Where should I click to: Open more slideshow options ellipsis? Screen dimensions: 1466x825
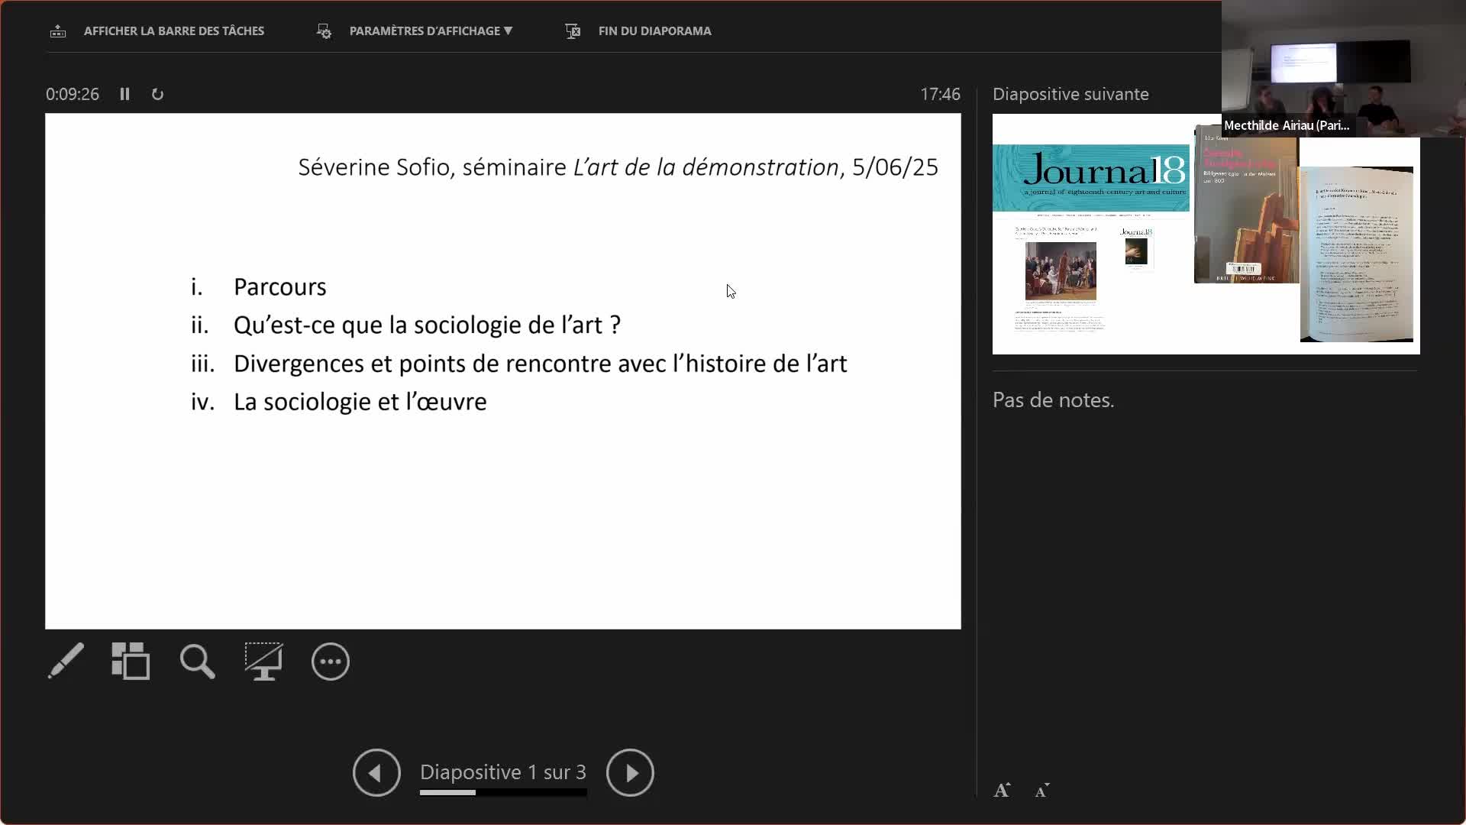tap(330, 662)
